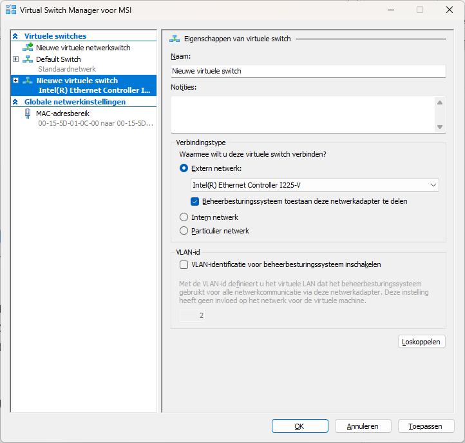465x443 pixels.
Task: Select the Extern netwerk radio button
Action: (x=184, y=168)
